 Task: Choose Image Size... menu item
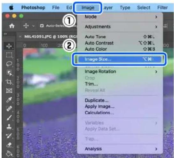(120, 59)
